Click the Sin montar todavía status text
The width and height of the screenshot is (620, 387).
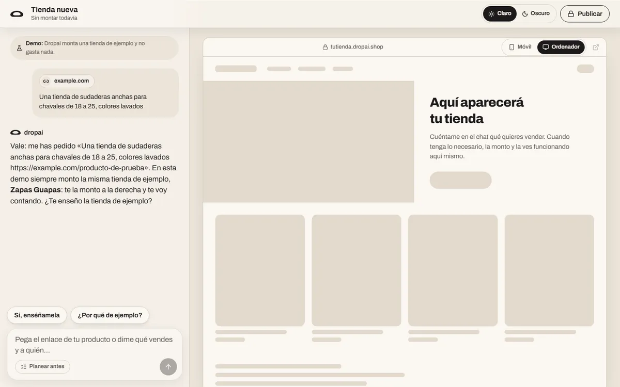54,18
